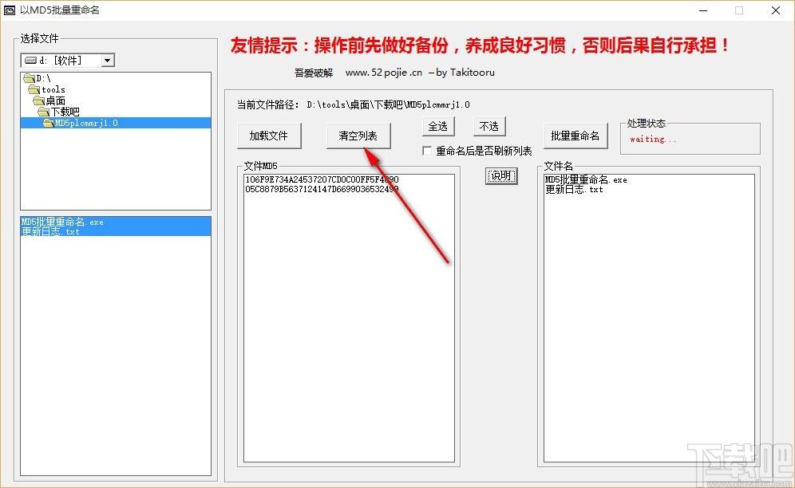Image resolution: width=795 pixels, height=488 pixels.
Task: Deselect all with 不选 button
Action: click(489, 126)
